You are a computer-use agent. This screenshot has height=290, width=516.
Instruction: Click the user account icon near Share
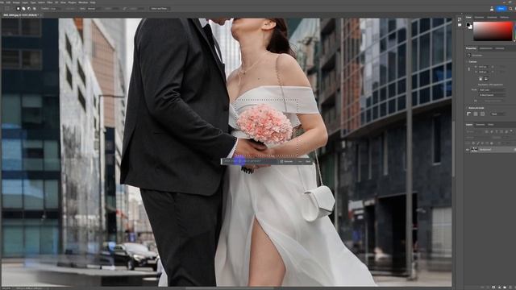[492, 9]
